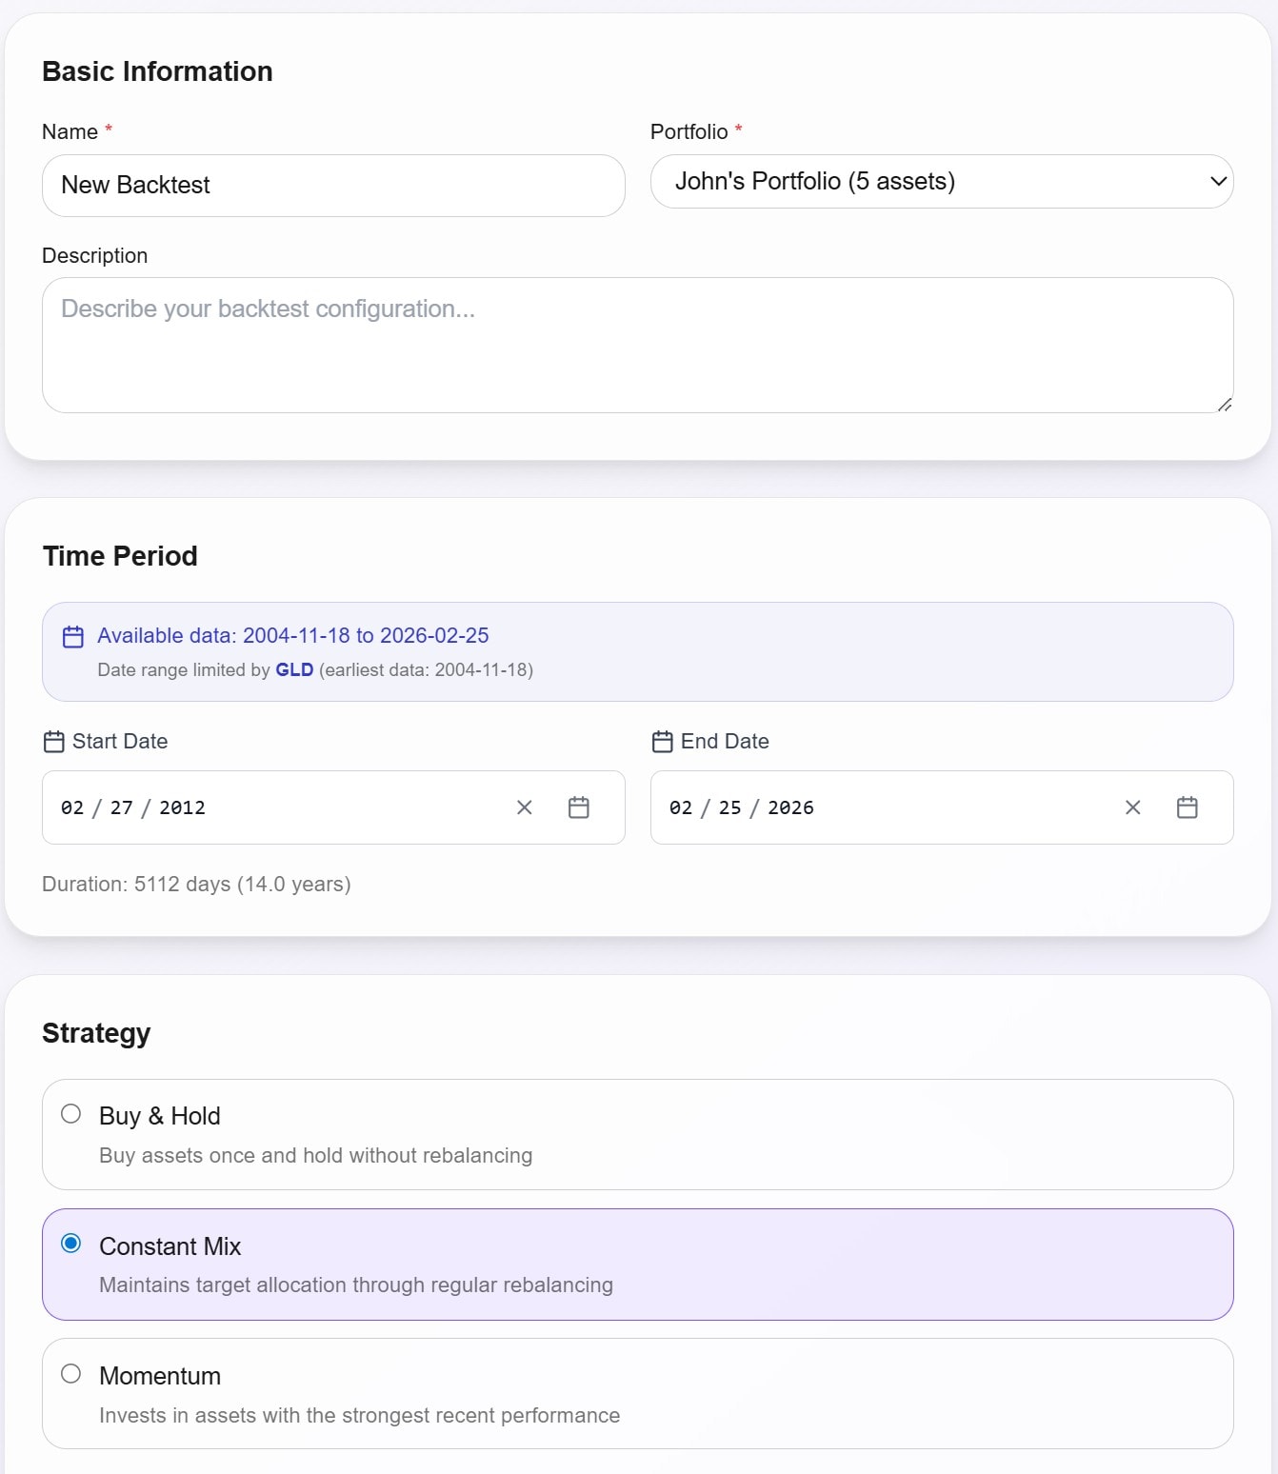Click the Portfolio dropdown chevron arrow
1278x1474 pixels.
point(1218,181)
